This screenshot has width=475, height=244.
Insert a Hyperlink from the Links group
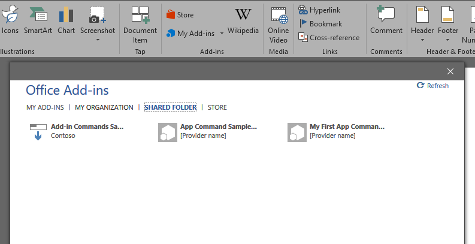(x=319, y=10)
